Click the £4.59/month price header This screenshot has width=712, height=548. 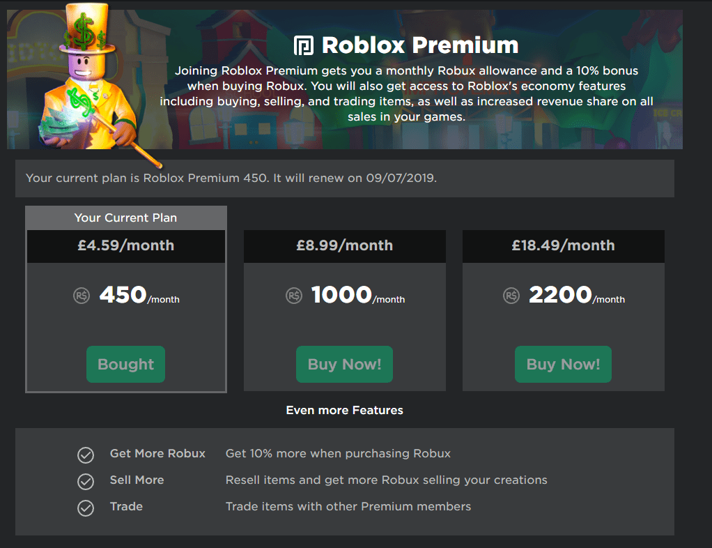click(125, 246)
